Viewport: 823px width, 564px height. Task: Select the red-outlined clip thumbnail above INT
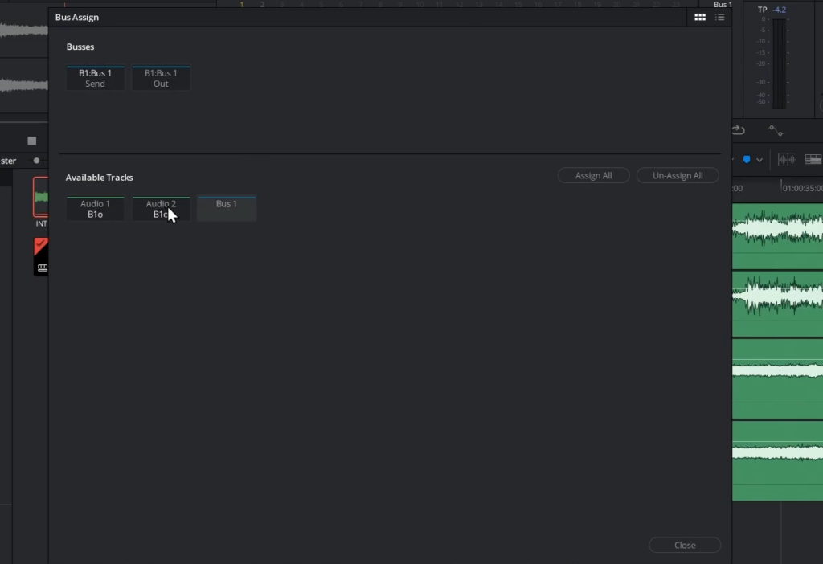(x=40, y=197)
